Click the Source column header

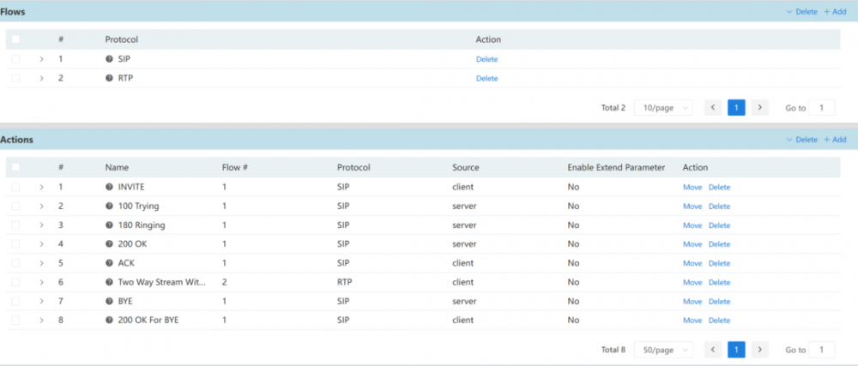tap(466, 167)
